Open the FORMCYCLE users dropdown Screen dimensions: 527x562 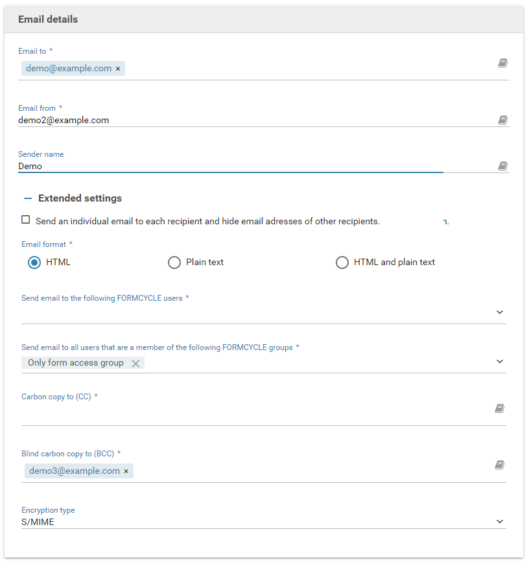pyautogui.click(x=500, y=312)
